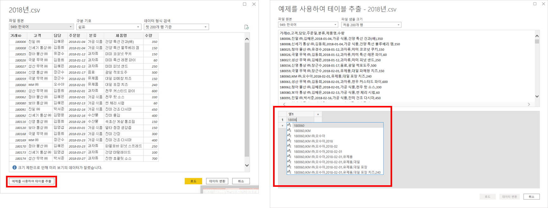Screen dimensions: 548x208
Task: Click the 담당 column header
Action: pyautogui.click(x=60, y=36)
